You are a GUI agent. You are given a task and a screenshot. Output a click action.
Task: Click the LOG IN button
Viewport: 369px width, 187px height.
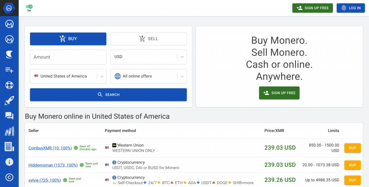pyautogui.click(x=351, y=8)
